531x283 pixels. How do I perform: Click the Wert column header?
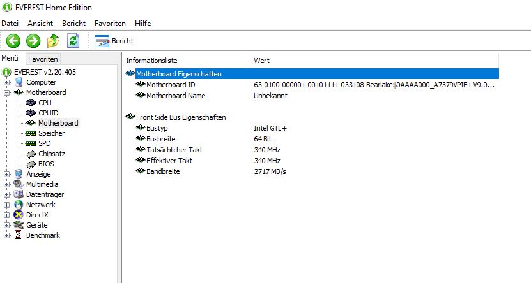tap(374, 61)
